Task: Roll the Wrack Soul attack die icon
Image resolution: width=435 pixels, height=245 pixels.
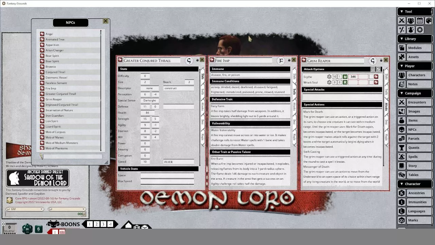Action: click(329, 82)
